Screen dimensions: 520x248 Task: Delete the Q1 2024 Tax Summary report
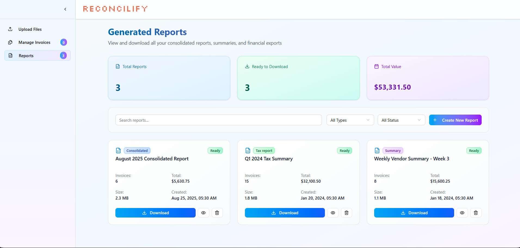click(x=346, y=213)
